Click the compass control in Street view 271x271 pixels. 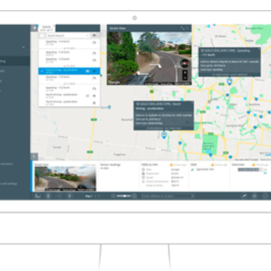pyautogui.click(x=184, y=63)
